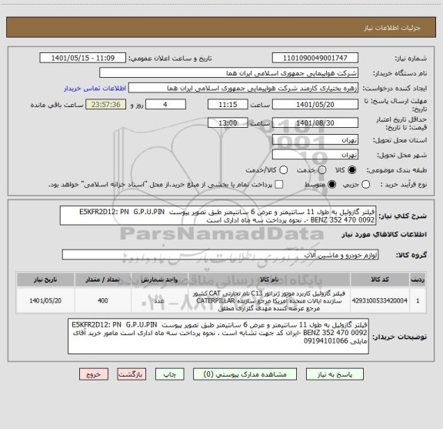Click the شماره نیاز field 1101090049001747
The width and height of the screenshot is (443, 429).
tap(315, 58)
